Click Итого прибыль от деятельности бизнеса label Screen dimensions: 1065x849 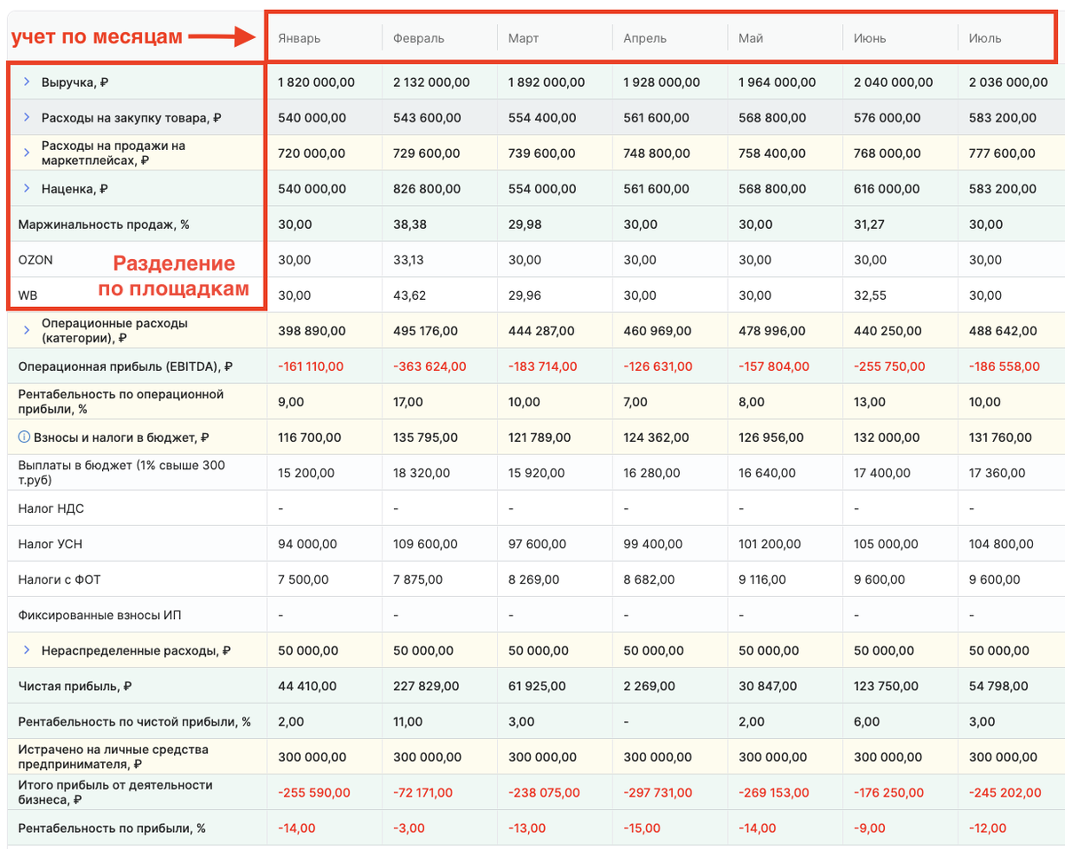tap(115, 792)
